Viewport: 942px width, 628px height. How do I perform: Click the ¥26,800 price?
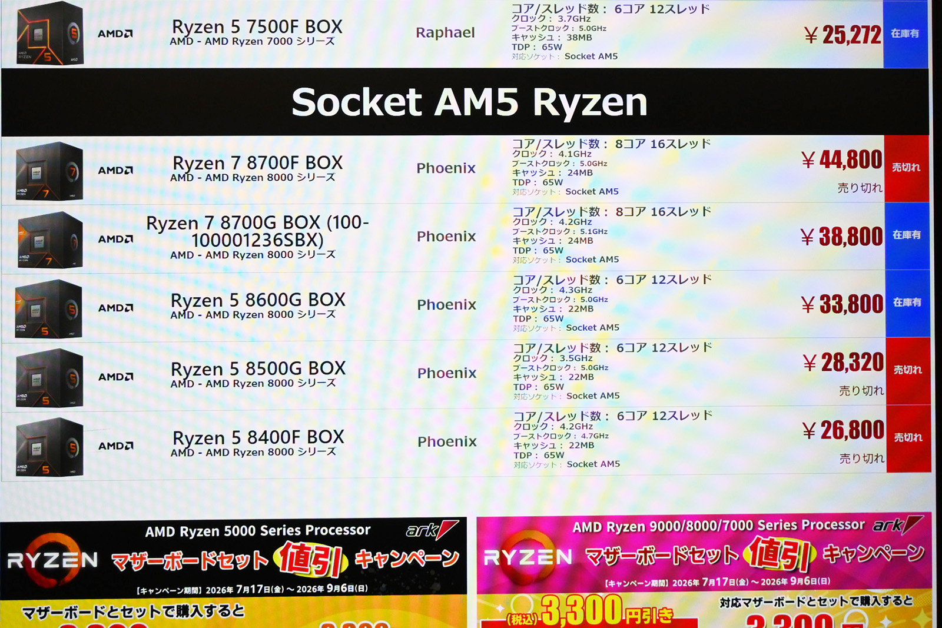tap(844, 430)
